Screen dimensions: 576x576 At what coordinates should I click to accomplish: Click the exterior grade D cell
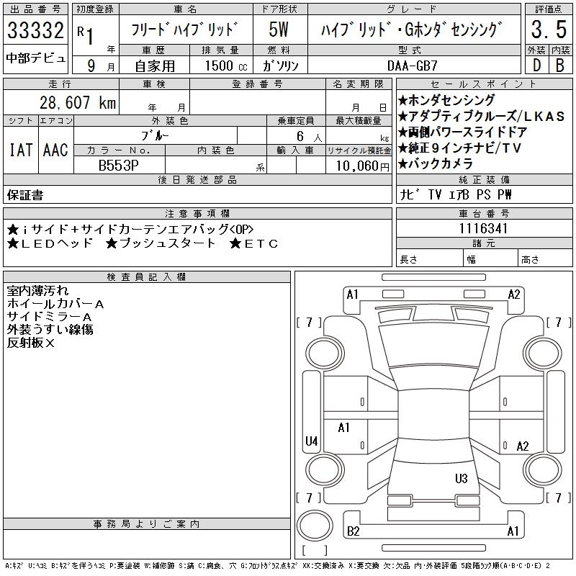535,65
